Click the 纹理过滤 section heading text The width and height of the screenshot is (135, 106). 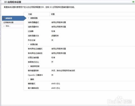tap(34, 44)
